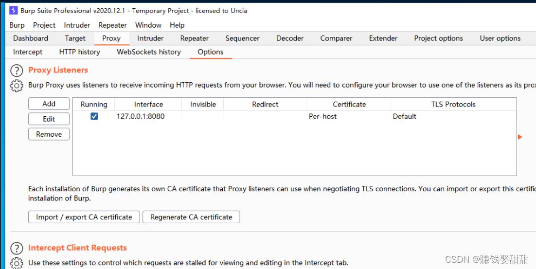Remove the selected proxy listener
The width and height of the screenshot is (536, 269).
tap(49, 134)
